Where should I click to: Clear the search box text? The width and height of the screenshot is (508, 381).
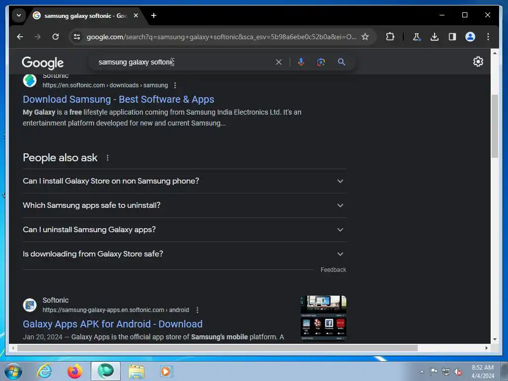point(279,62)
